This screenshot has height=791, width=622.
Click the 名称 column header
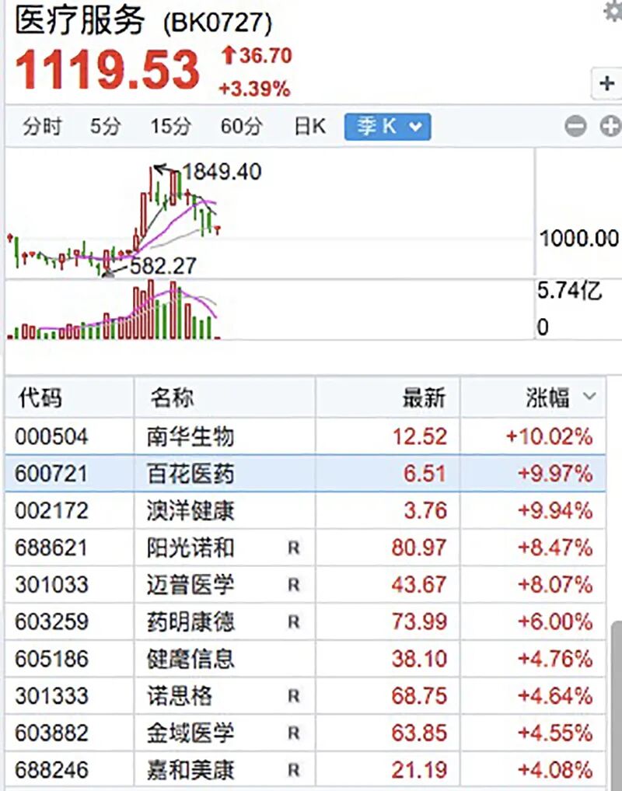tap(172, 397)
